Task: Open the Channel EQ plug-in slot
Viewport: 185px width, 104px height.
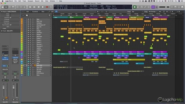Action: click(x=5, y=59)
